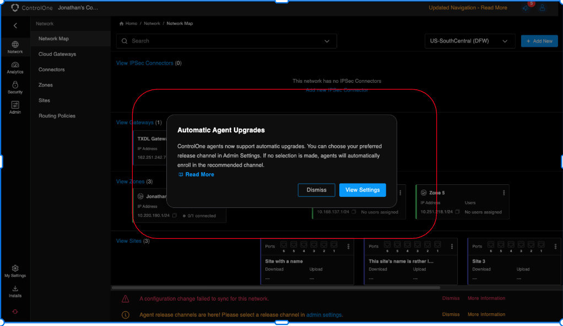Open the announcements megaphone with 5 badge
Image resolution: width=563 pixels, height=326 pixels.
click(x=526, y=8)
